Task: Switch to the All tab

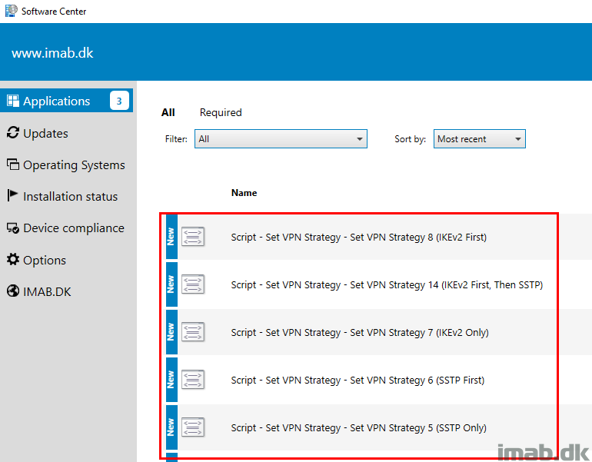Action: click(168, 112)
